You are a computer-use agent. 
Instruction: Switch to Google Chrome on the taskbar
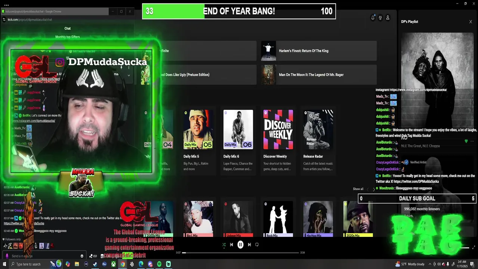click(x=122, y=264)
